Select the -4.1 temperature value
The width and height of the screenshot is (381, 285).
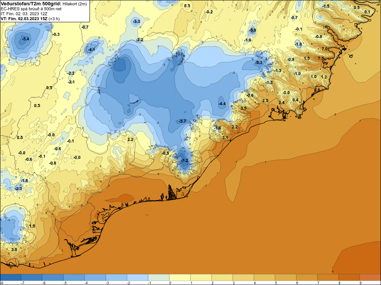point(91,50)
